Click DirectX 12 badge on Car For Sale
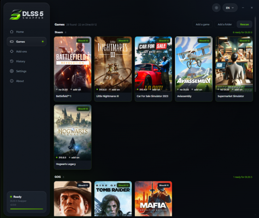Image resolution: width=259 pixels, height=218 pixels. (x=164, y=41)
